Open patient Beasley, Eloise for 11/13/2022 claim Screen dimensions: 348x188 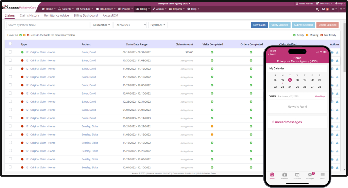click(x=90, y=143)
